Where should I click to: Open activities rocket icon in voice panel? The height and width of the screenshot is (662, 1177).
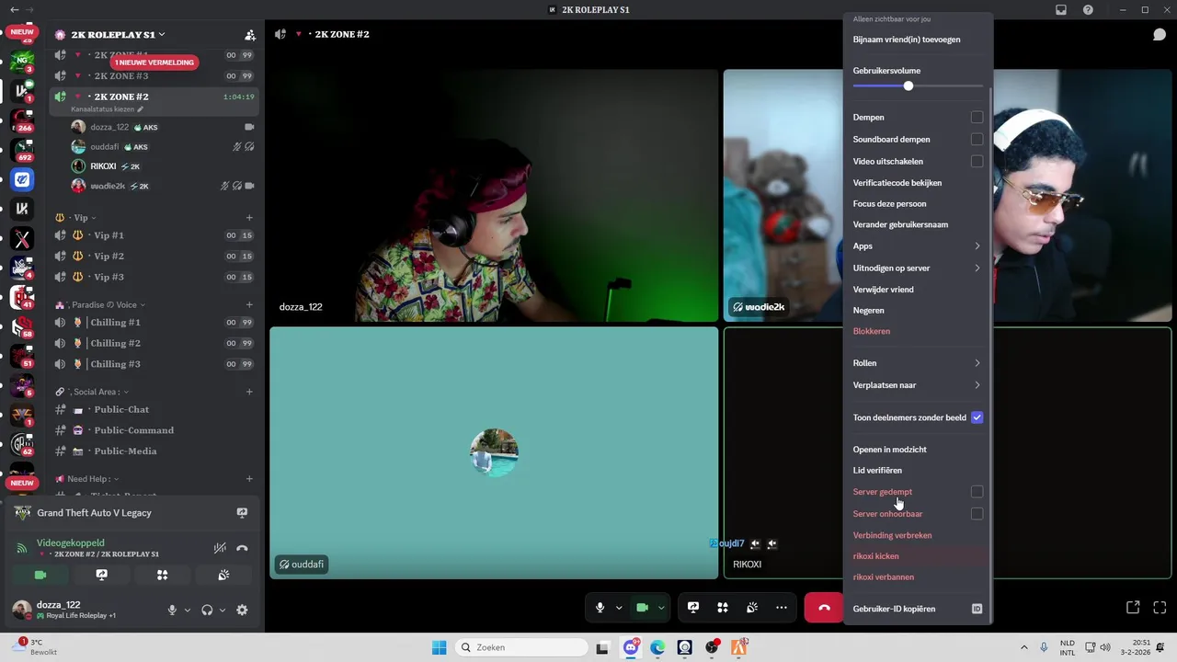coord(162,575)
